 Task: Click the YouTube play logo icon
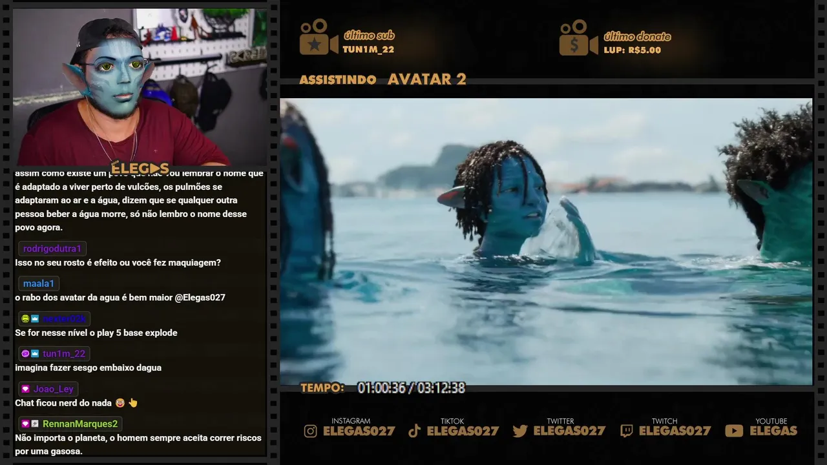click(x=734, y=431)
